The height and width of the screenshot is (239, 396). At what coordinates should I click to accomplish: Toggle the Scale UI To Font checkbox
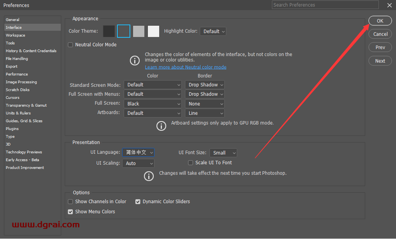190,163
